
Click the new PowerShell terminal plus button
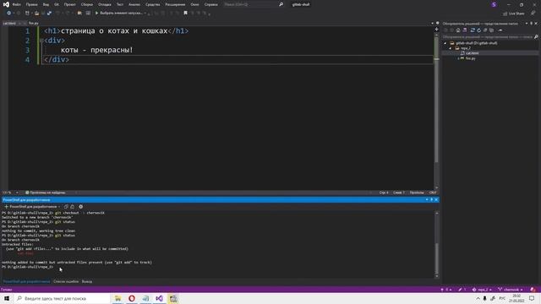[6, 207]
